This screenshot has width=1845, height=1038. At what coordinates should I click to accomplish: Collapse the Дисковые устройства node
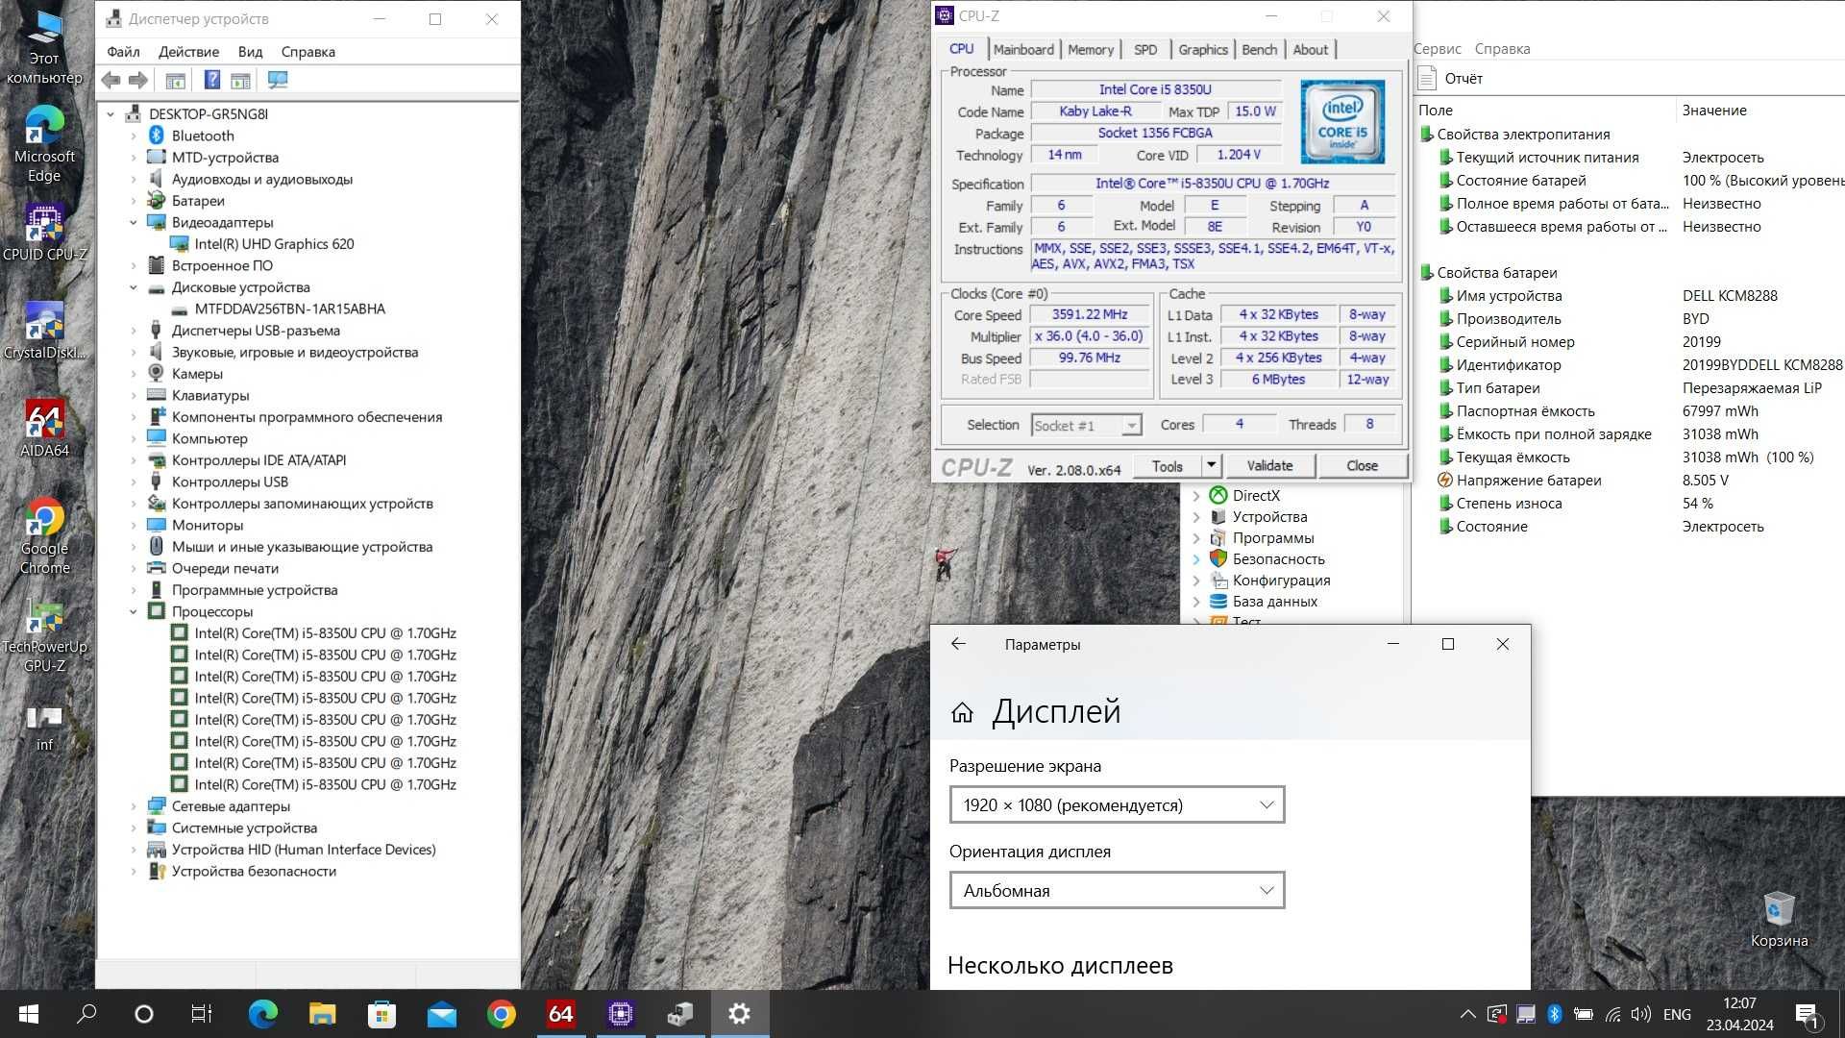(134, 287)
